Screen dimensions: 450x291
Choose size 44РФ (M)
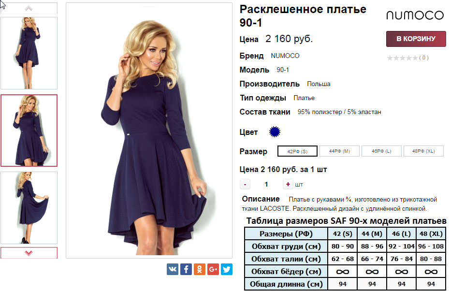click(339, 151)
